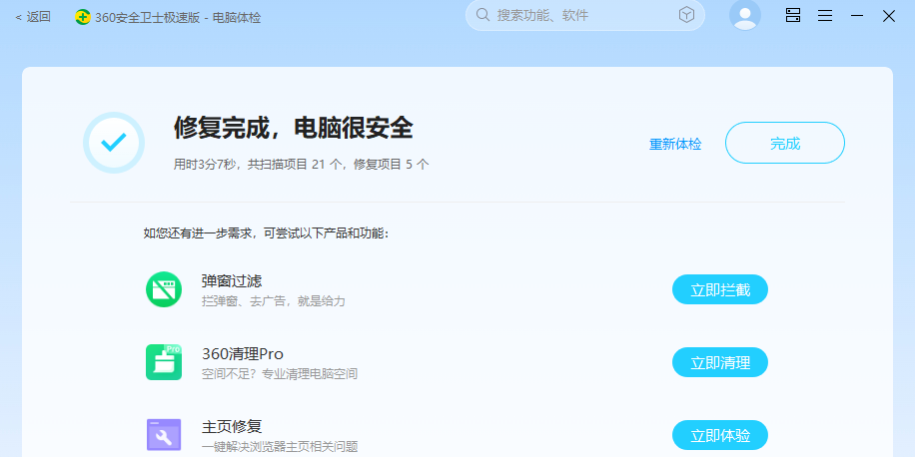Viewport: 915px width, 457px height.
Task: Click the 360清理Pro broom icon
Action: point(164,362)
